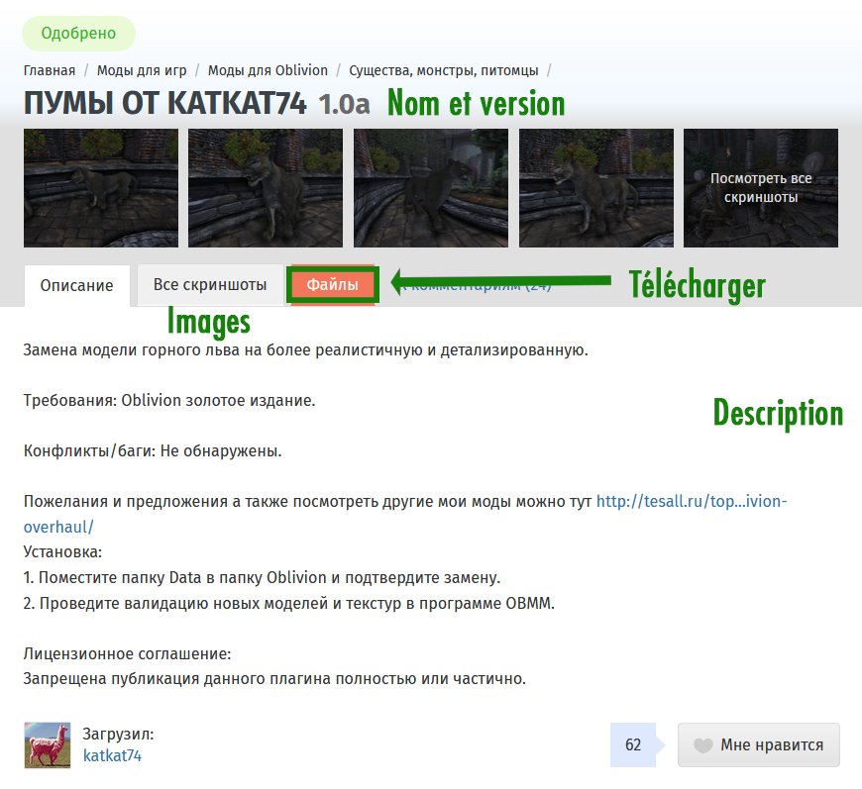Open the third puma screenshot thumbnail
The image size is (862, 789).
(431, 188)
